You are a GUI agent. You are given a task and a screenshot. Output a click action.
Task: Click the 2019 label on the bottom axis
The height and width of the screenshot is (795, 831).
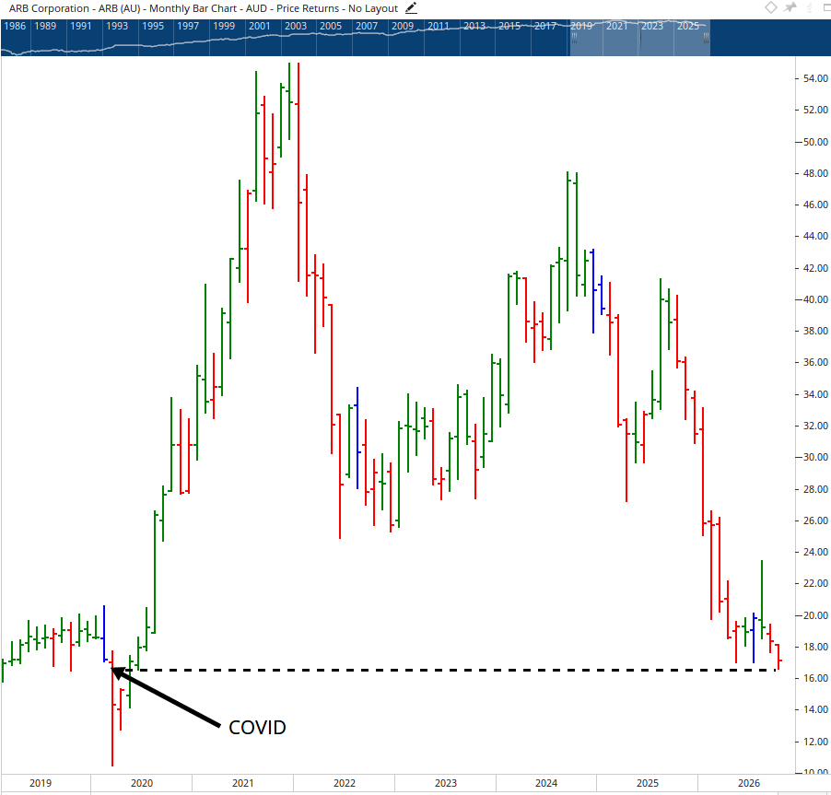tap(41, 783)
